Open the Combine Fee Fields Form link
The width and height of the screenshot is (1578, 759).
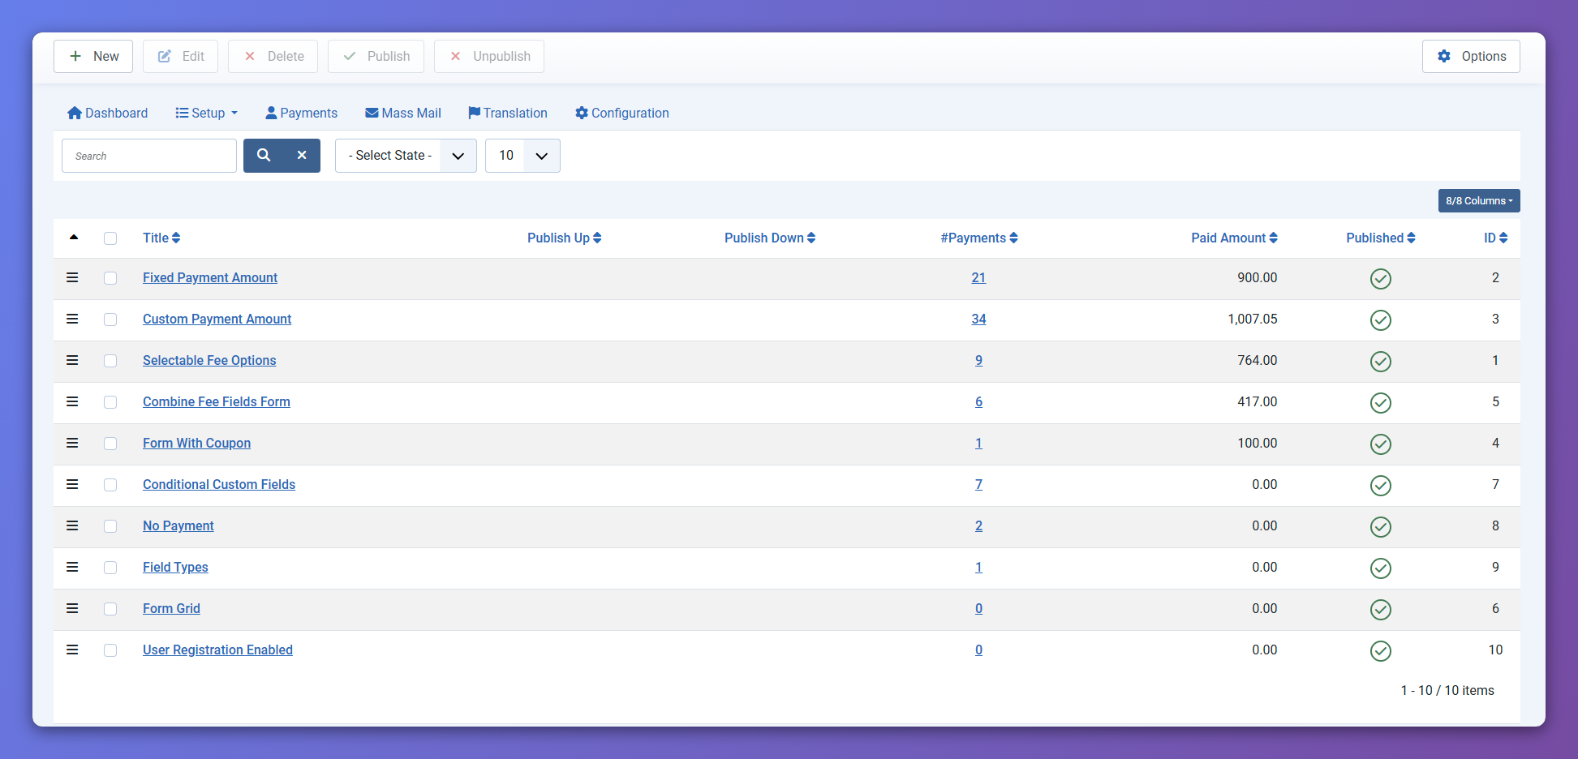coord(216,402)
